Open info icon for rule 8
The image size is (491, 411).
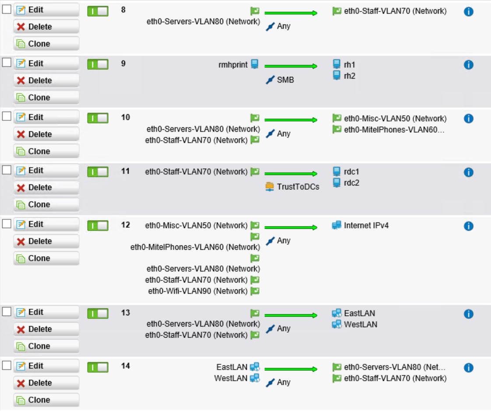pos(468,11)
